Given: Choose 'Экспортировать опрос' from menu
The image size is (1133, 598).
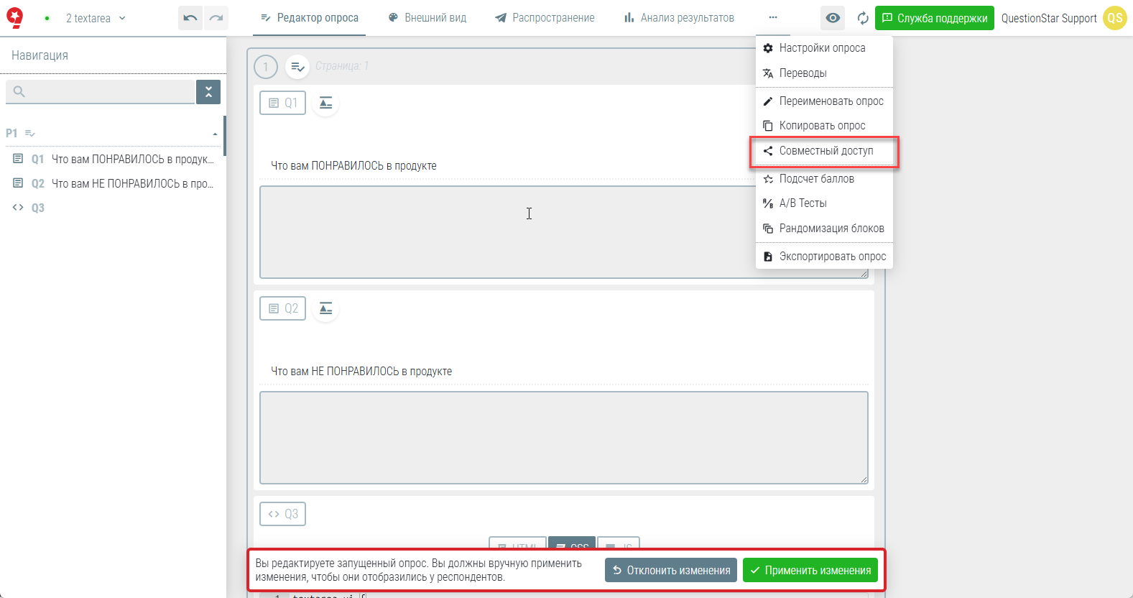Looking at the screenshot, I should [x=832, y=257].
